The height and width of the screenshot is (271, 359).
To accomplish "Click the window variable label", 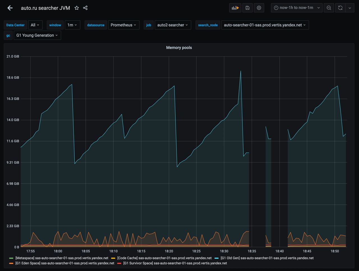I will pos(55,25).
